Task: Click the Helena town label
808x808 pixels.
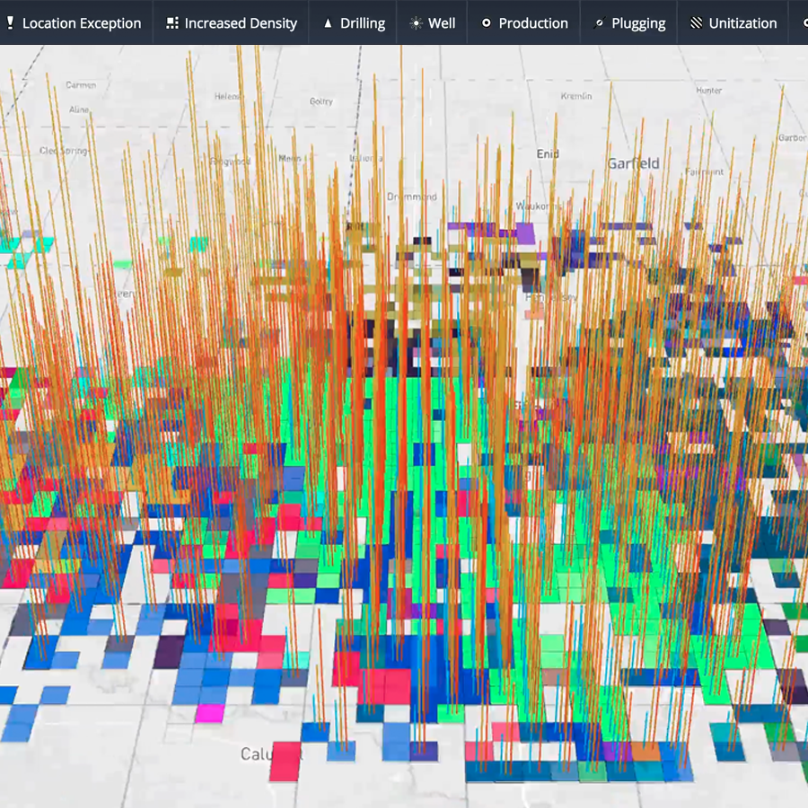Action: 227,96
